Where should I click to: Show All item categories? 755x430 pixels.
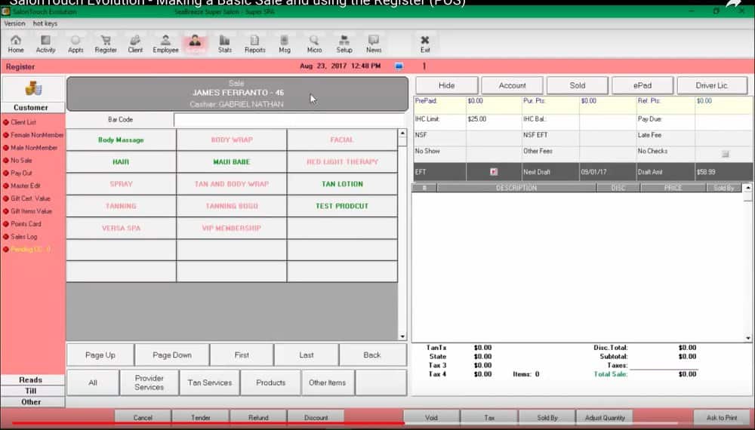click(93, 383)
